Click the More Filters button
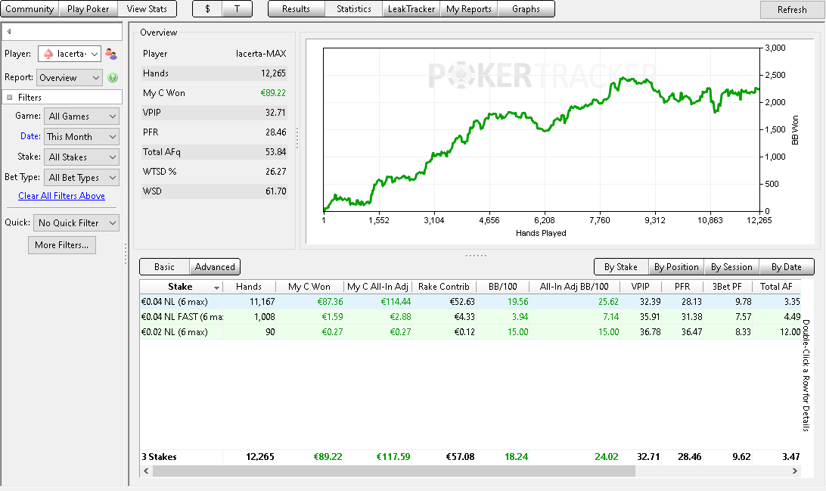The width and height of the screenshot is (826, 491). tap(61, 245)
